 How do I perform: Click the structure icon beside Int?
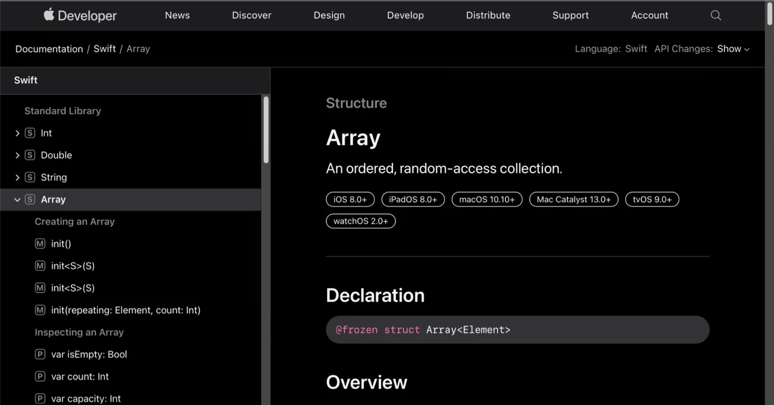tap(30, 133)
